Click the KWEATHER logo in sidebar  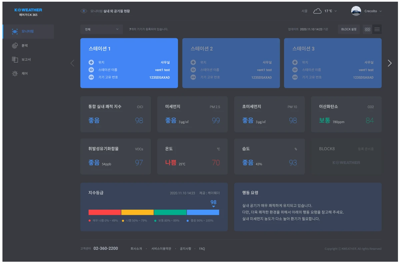click(28, 12)
